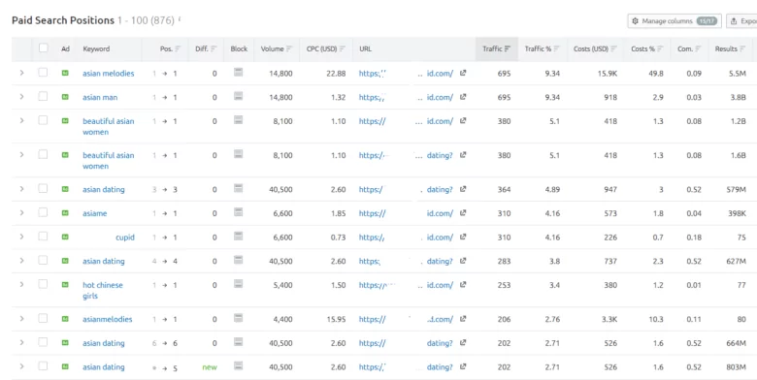
Task: Click the Block column header
Action: 239,48
